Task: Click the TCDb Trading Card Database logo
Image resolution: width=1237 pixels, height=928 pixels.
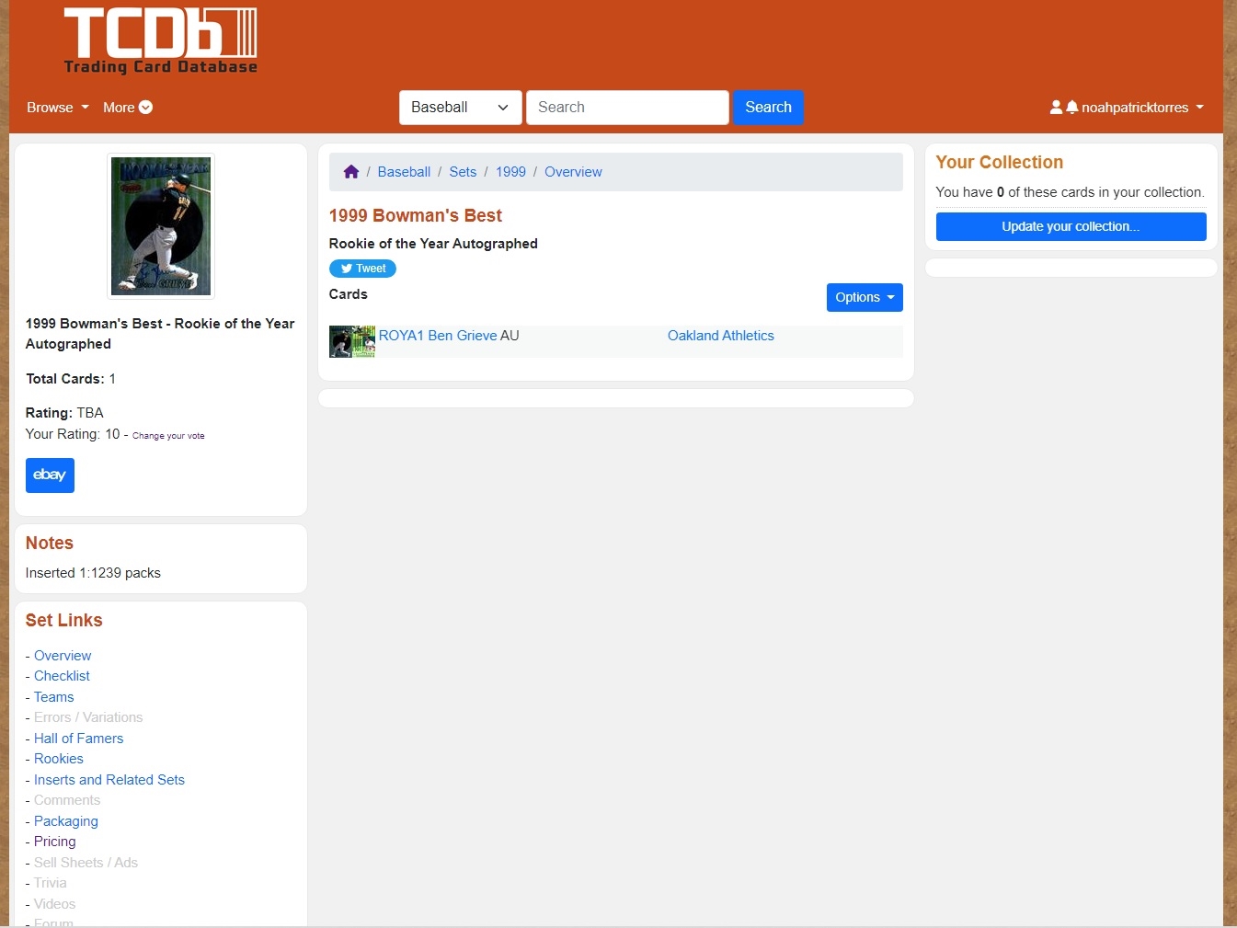Action: [x=161, y=41]
